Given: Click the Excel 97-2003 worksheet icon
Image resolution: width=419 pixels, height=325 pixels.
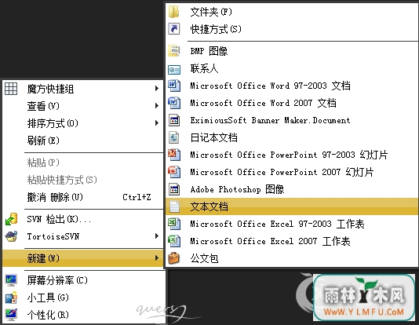Looking at the screenshot, I should coord(174,224).
